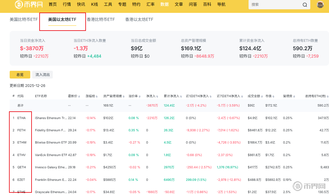Open 文章 in top navigation
Screen dimensions: 329x195
tap(179, 5)
